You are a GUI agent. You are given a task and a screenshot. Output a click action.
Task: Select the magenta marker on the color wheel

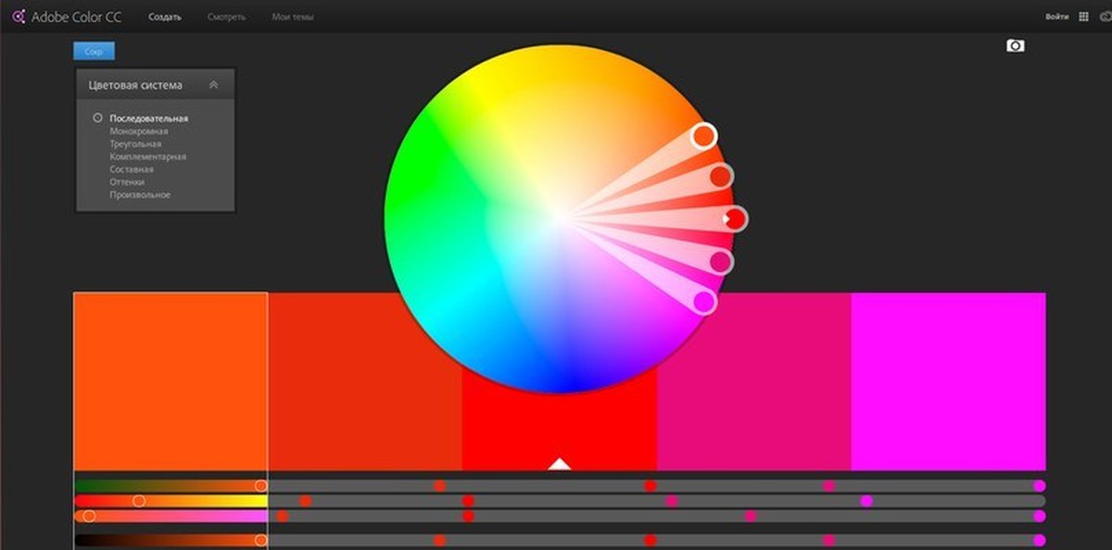click(x=704, y=301)
